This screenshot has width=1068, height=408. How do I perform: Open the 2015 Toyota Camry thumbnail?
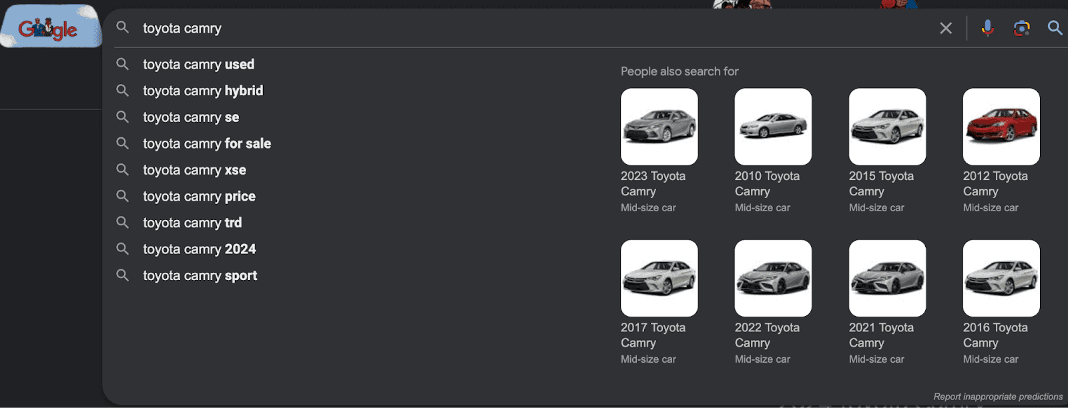(x=887, y=127)
